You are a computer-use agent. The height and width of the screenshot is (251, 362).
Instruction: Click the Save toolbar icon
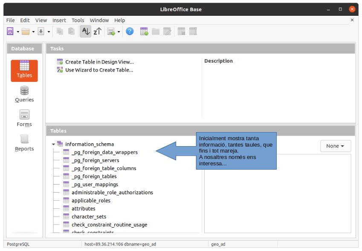(41, 32)
